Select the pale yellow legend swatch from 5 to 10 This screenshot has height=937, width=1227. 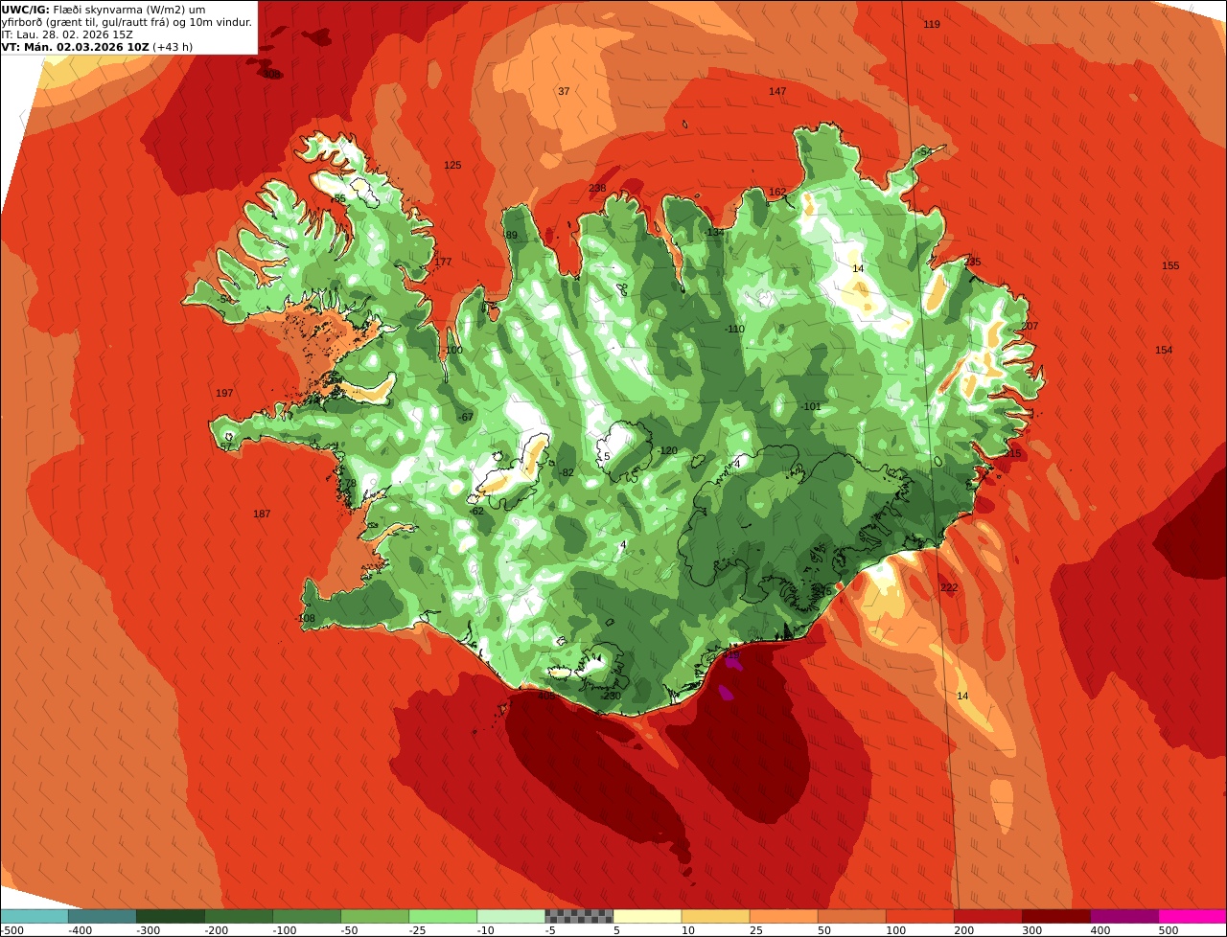click(647, 916)
